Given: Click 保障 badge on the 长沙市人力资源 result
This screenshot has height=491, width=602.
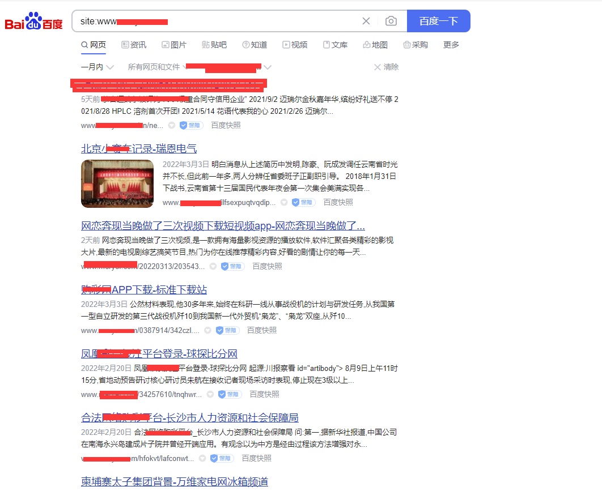Looking at the screenshot, I should [x=222, y=458].
